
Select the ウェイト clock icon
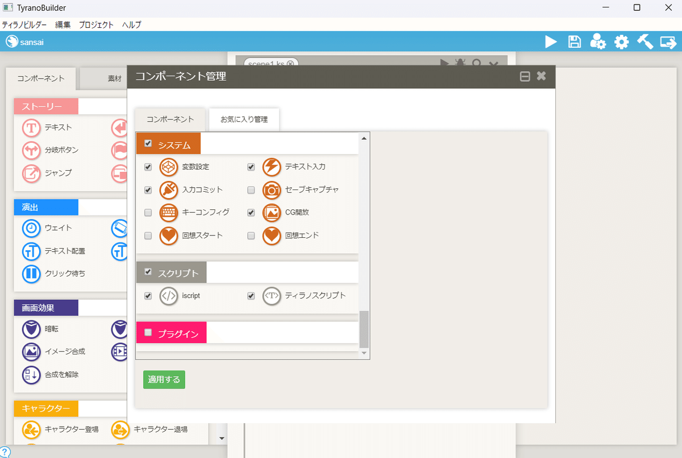tap(31, 228)
